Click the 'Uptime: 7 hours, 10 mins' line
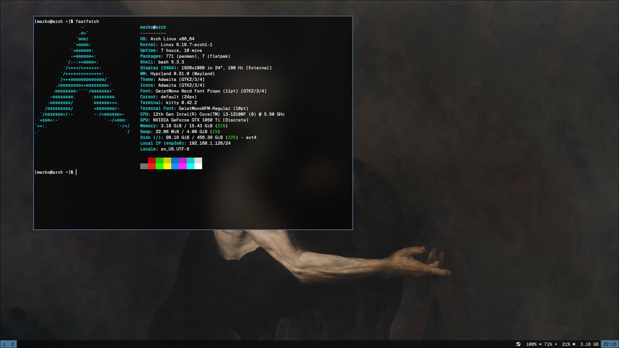The width and height of the screenshot is (619, 348). coord(172,51)
